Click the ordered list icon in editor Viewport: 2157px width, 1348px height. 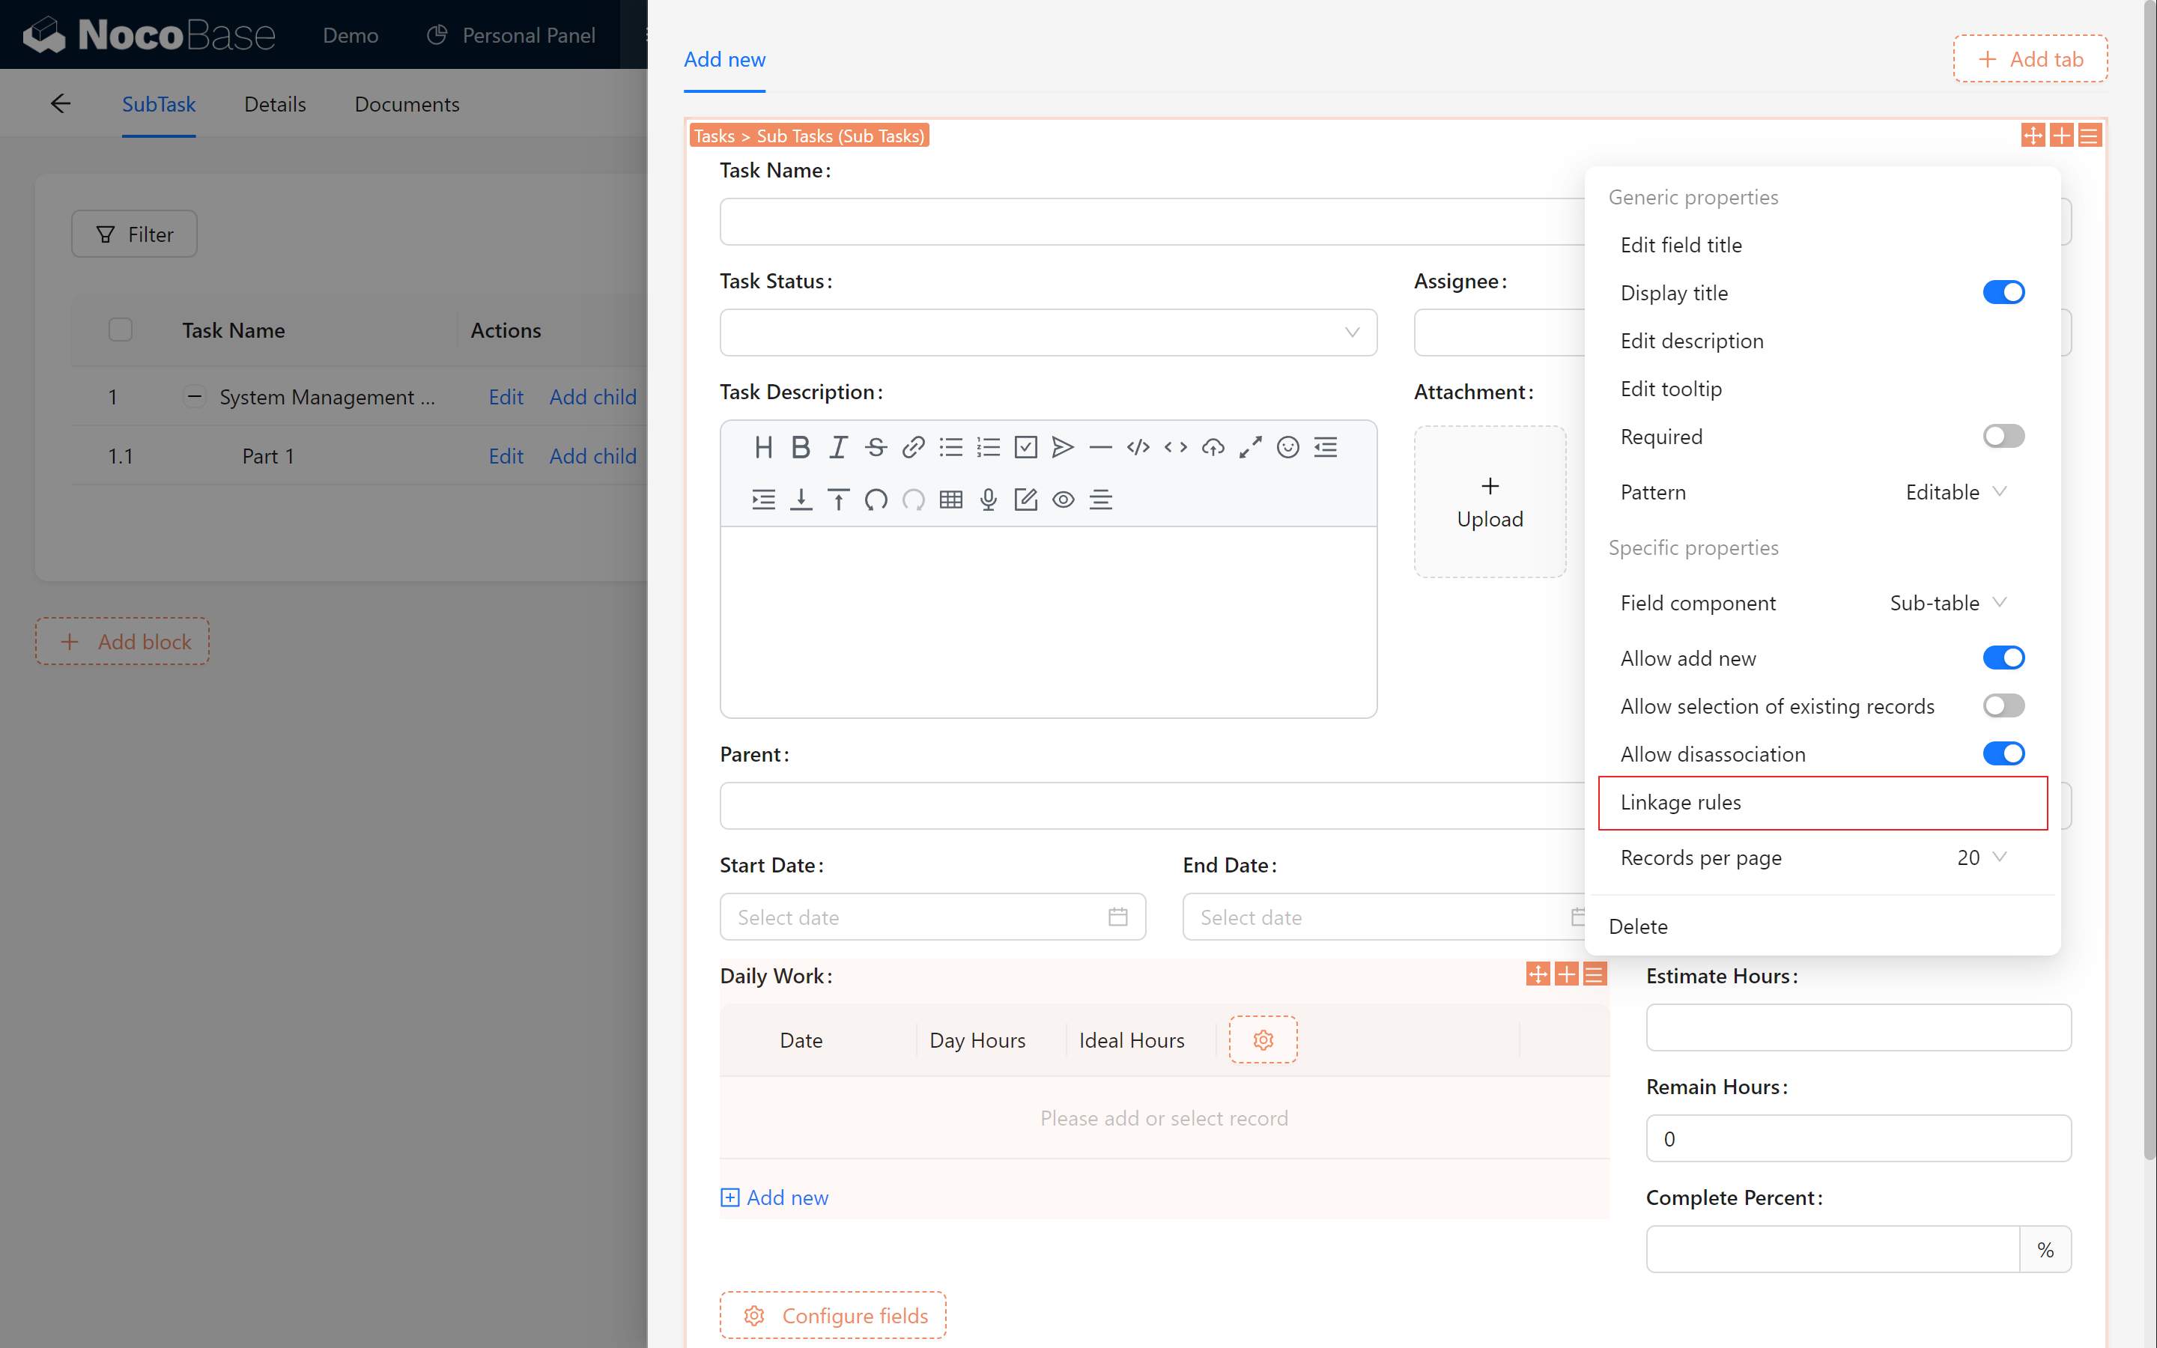click(x=988, y=447)
